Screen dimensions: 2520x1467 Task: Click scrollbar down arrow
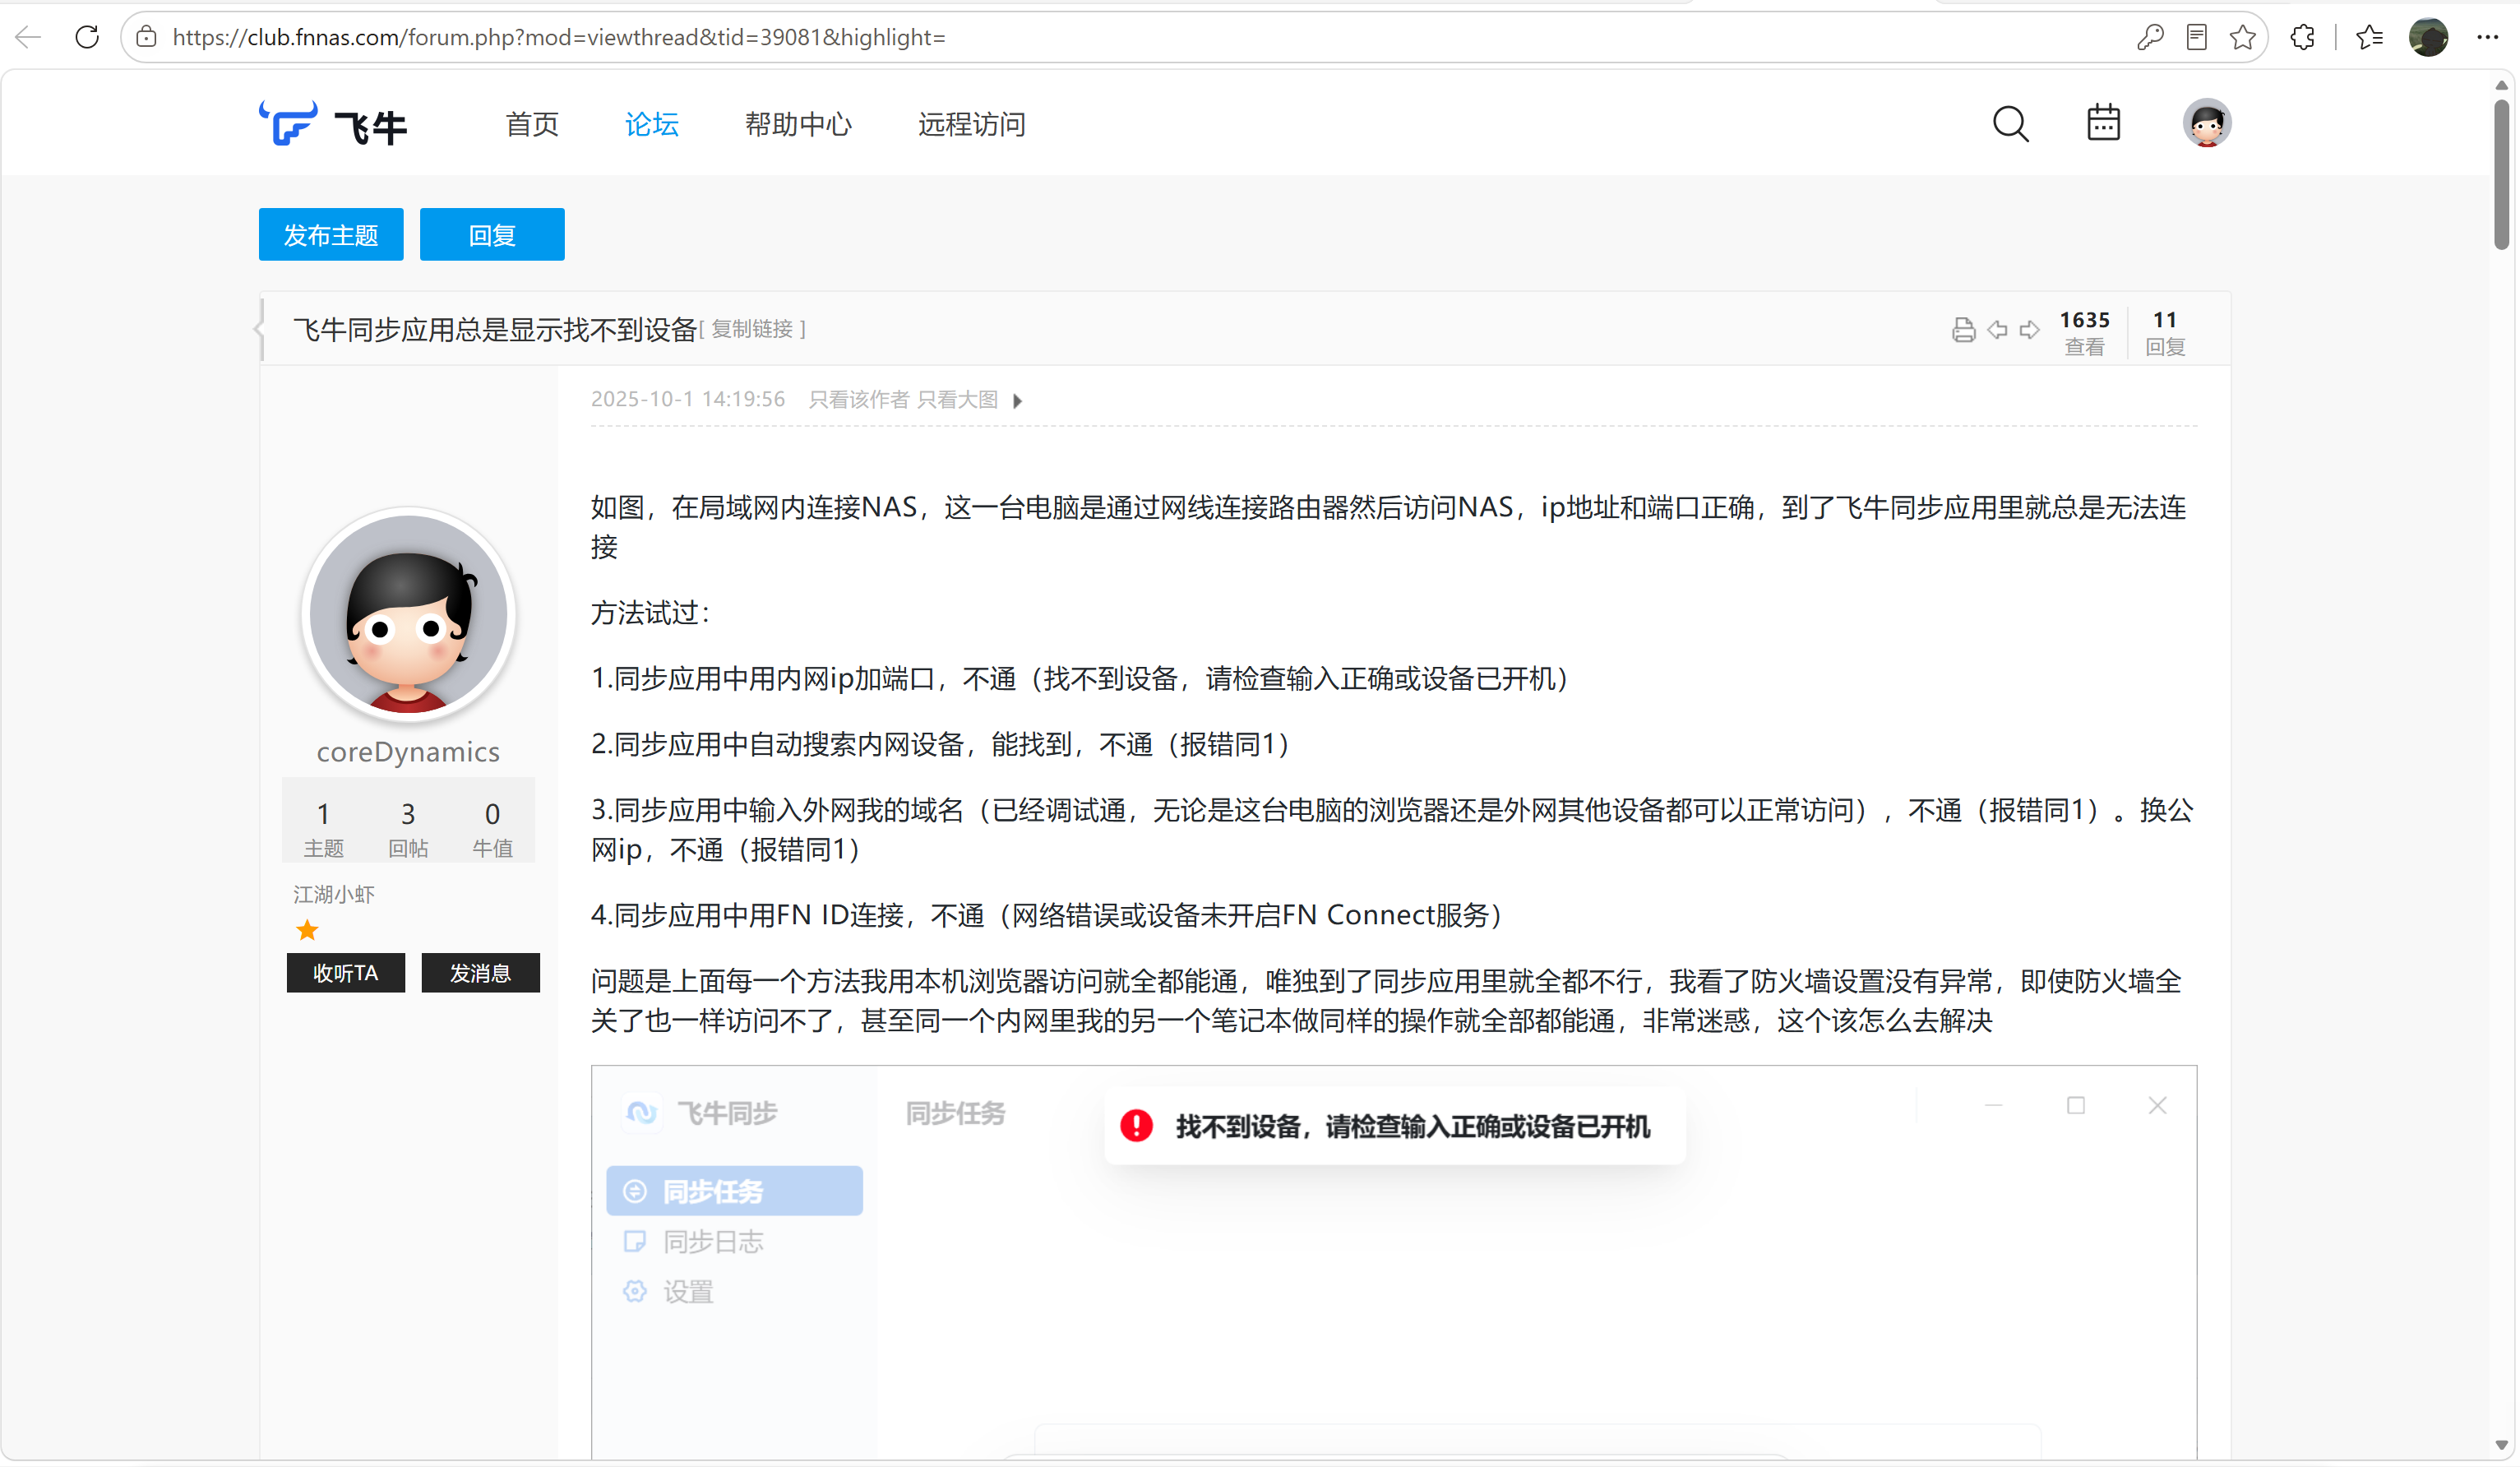2501,1445
